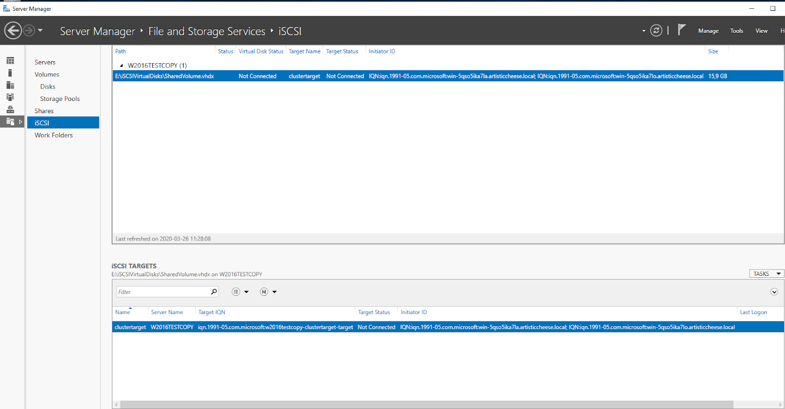Expand the filter panel using the circled chevron

(x=774, y=292)
